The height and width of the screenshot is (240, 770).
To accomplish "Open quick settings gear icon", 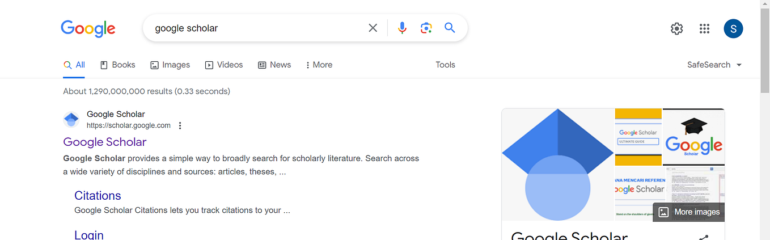I will (676, 28).
